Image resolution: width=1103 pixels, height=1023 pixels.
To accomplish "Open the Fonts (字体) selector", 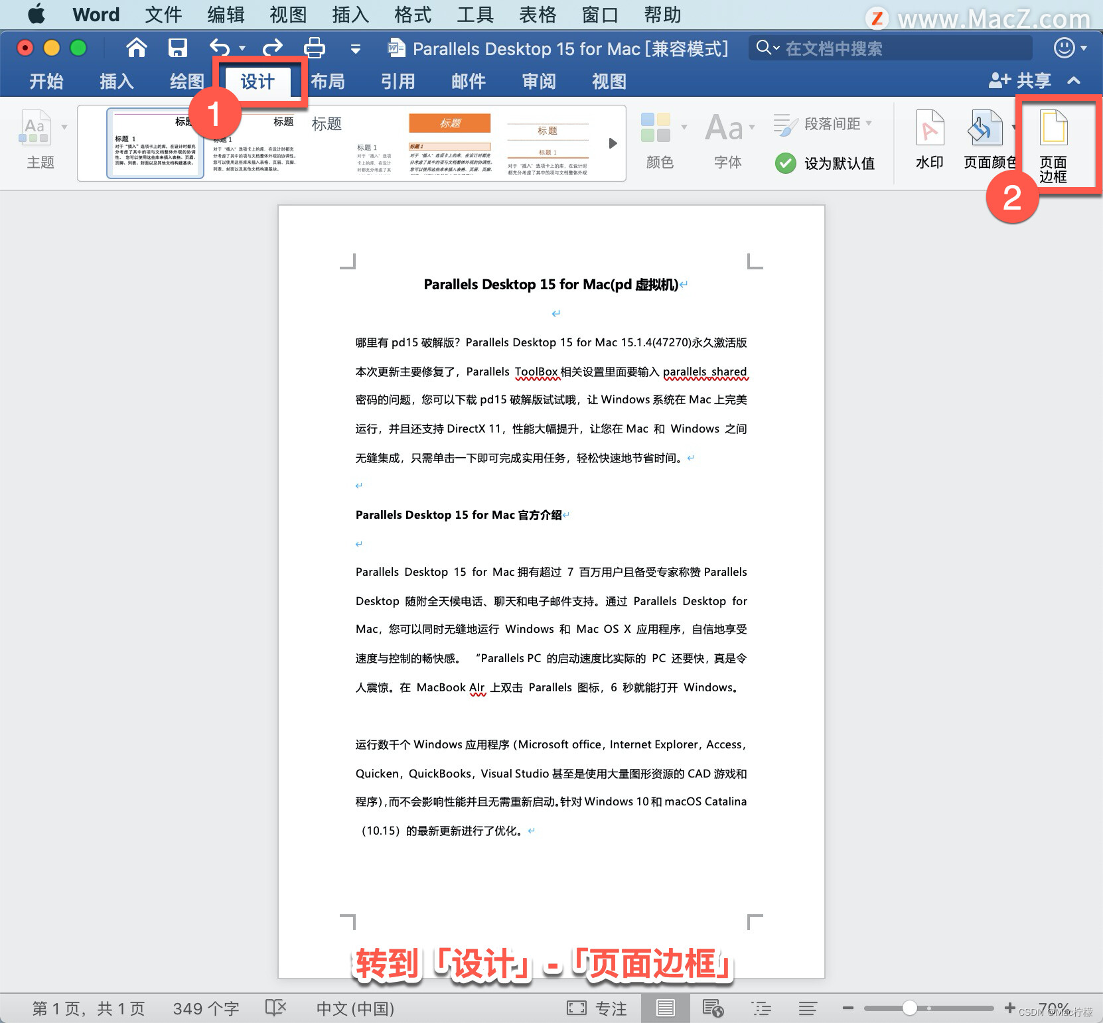I will tap(727, 140).
